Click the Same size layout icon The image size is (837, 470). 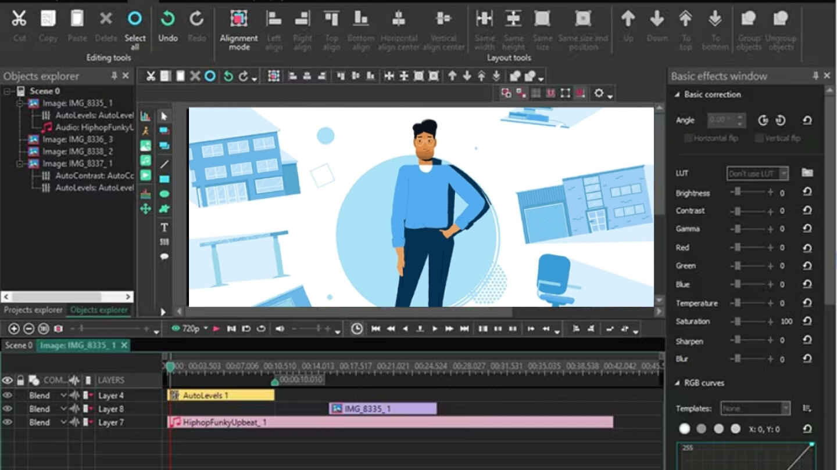tap(542, 19)
